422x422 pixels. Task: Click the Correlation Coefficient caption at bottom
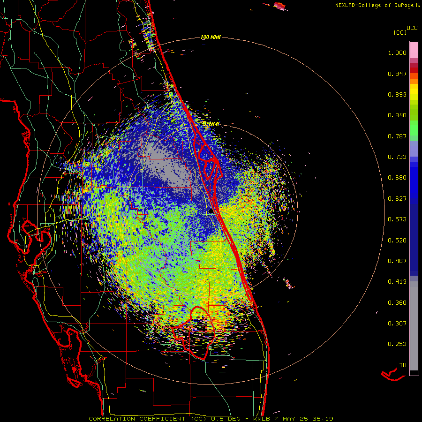(211, 419)
